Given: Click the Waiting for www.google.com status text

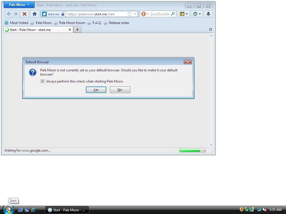Looking at the screenshot, I should [27, 150].
